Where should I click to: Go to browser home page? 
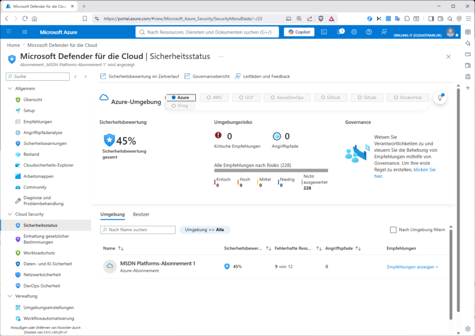tap(34, 18)
